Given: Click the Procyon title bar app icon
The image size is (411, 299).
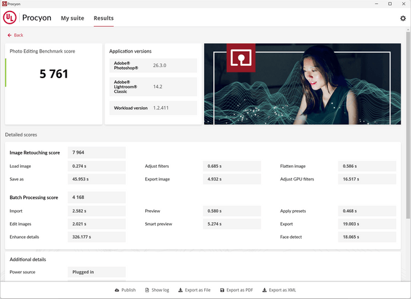Looking at the screenshot, I should (4, 4).
